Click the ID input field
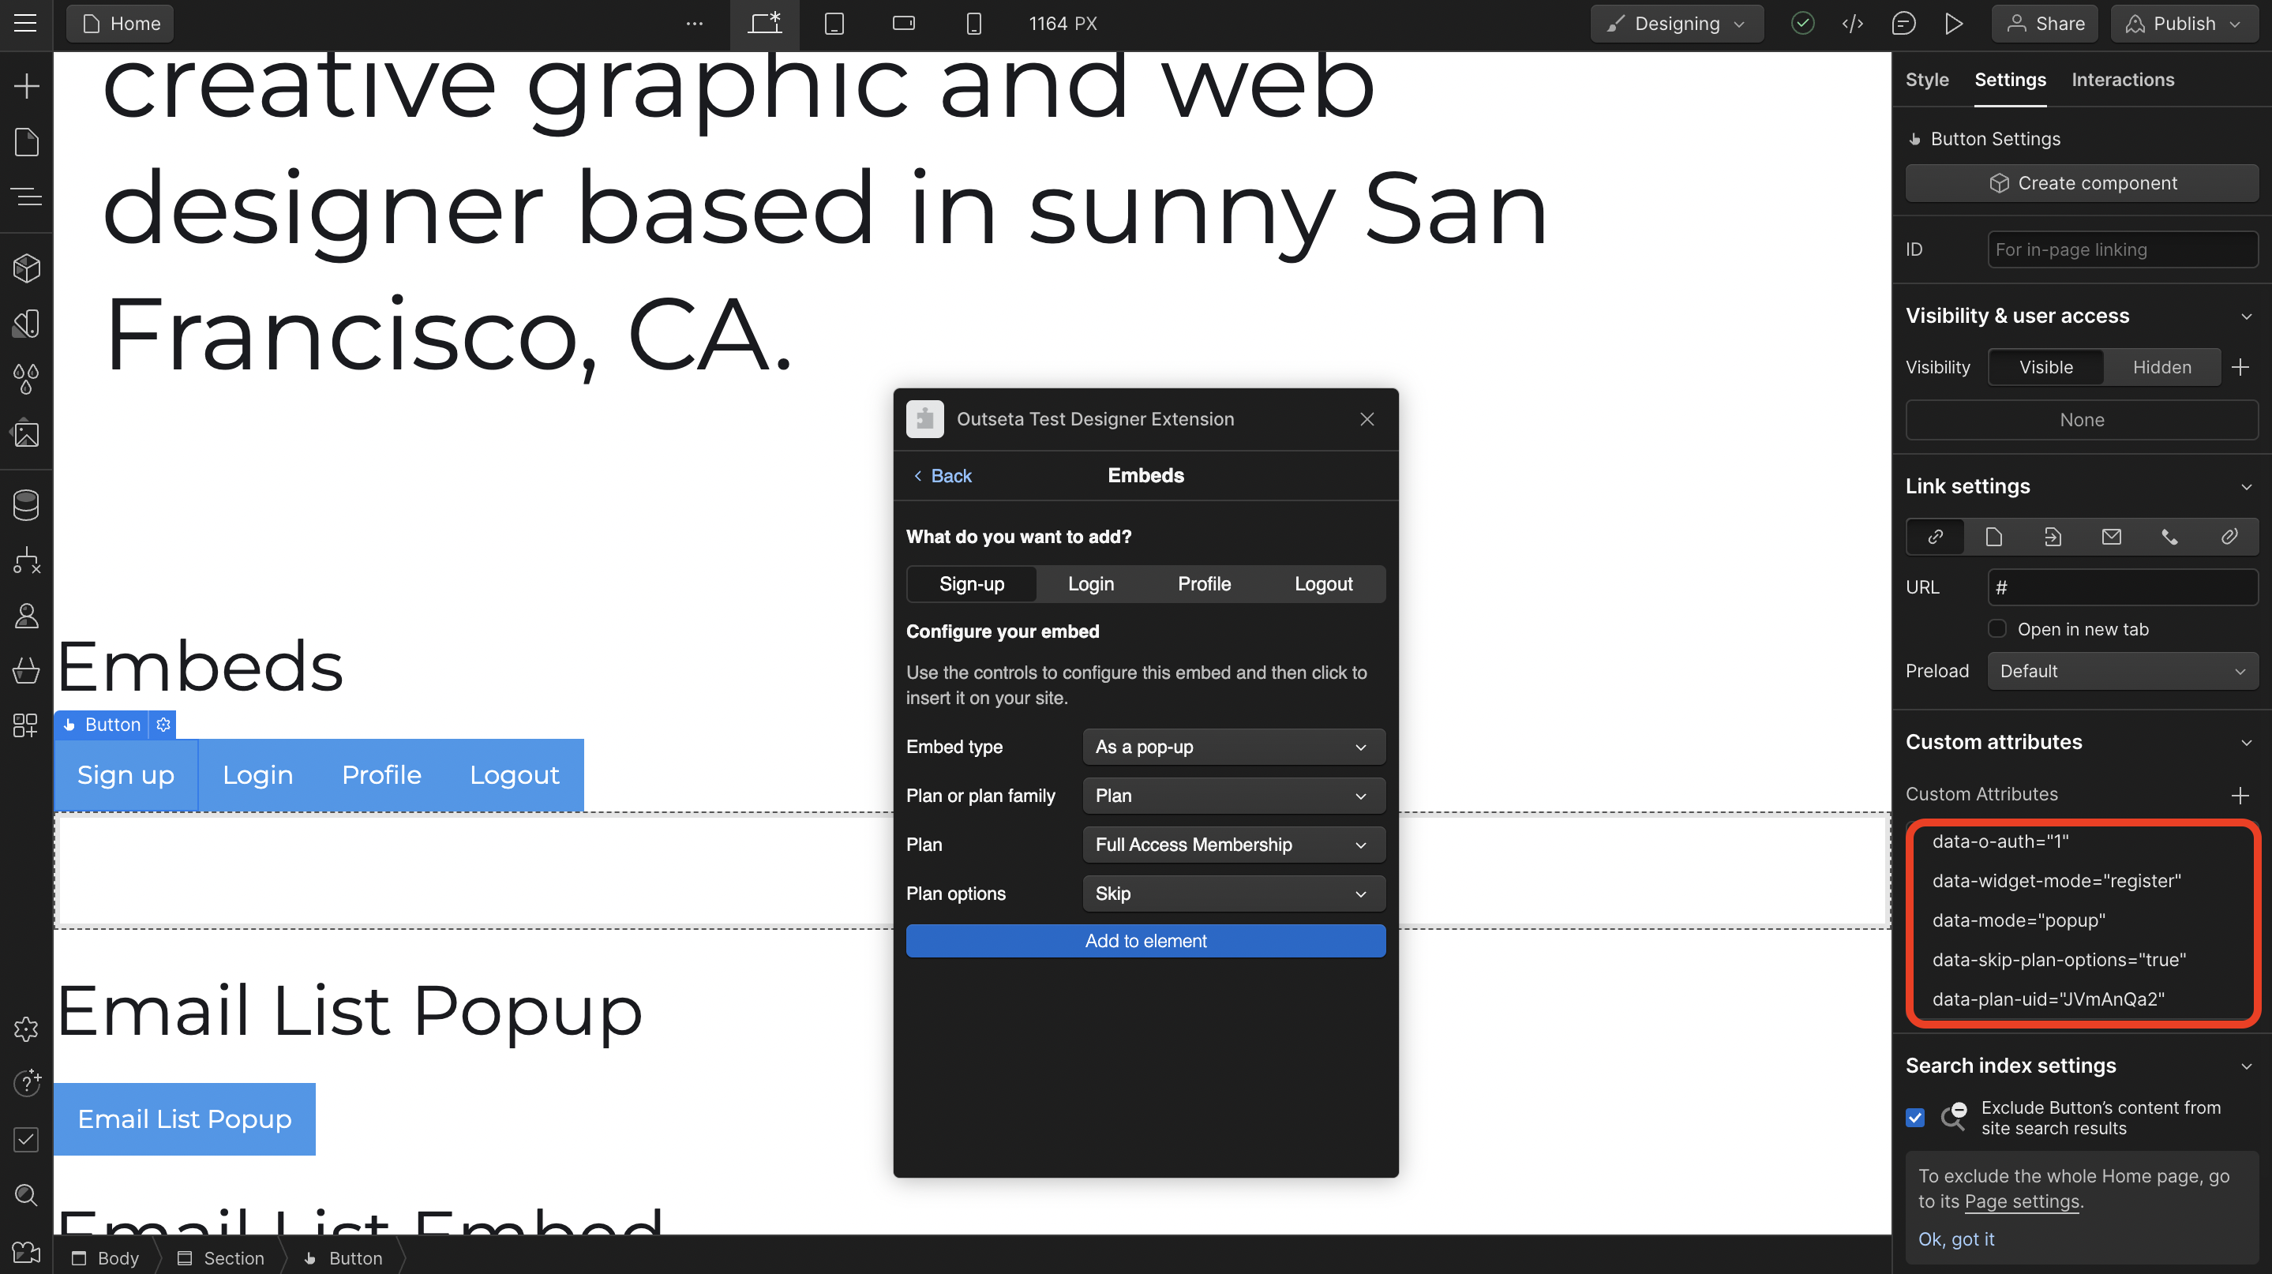2272x1274 pixels. pyautogui.click(x=2122, y=249)
